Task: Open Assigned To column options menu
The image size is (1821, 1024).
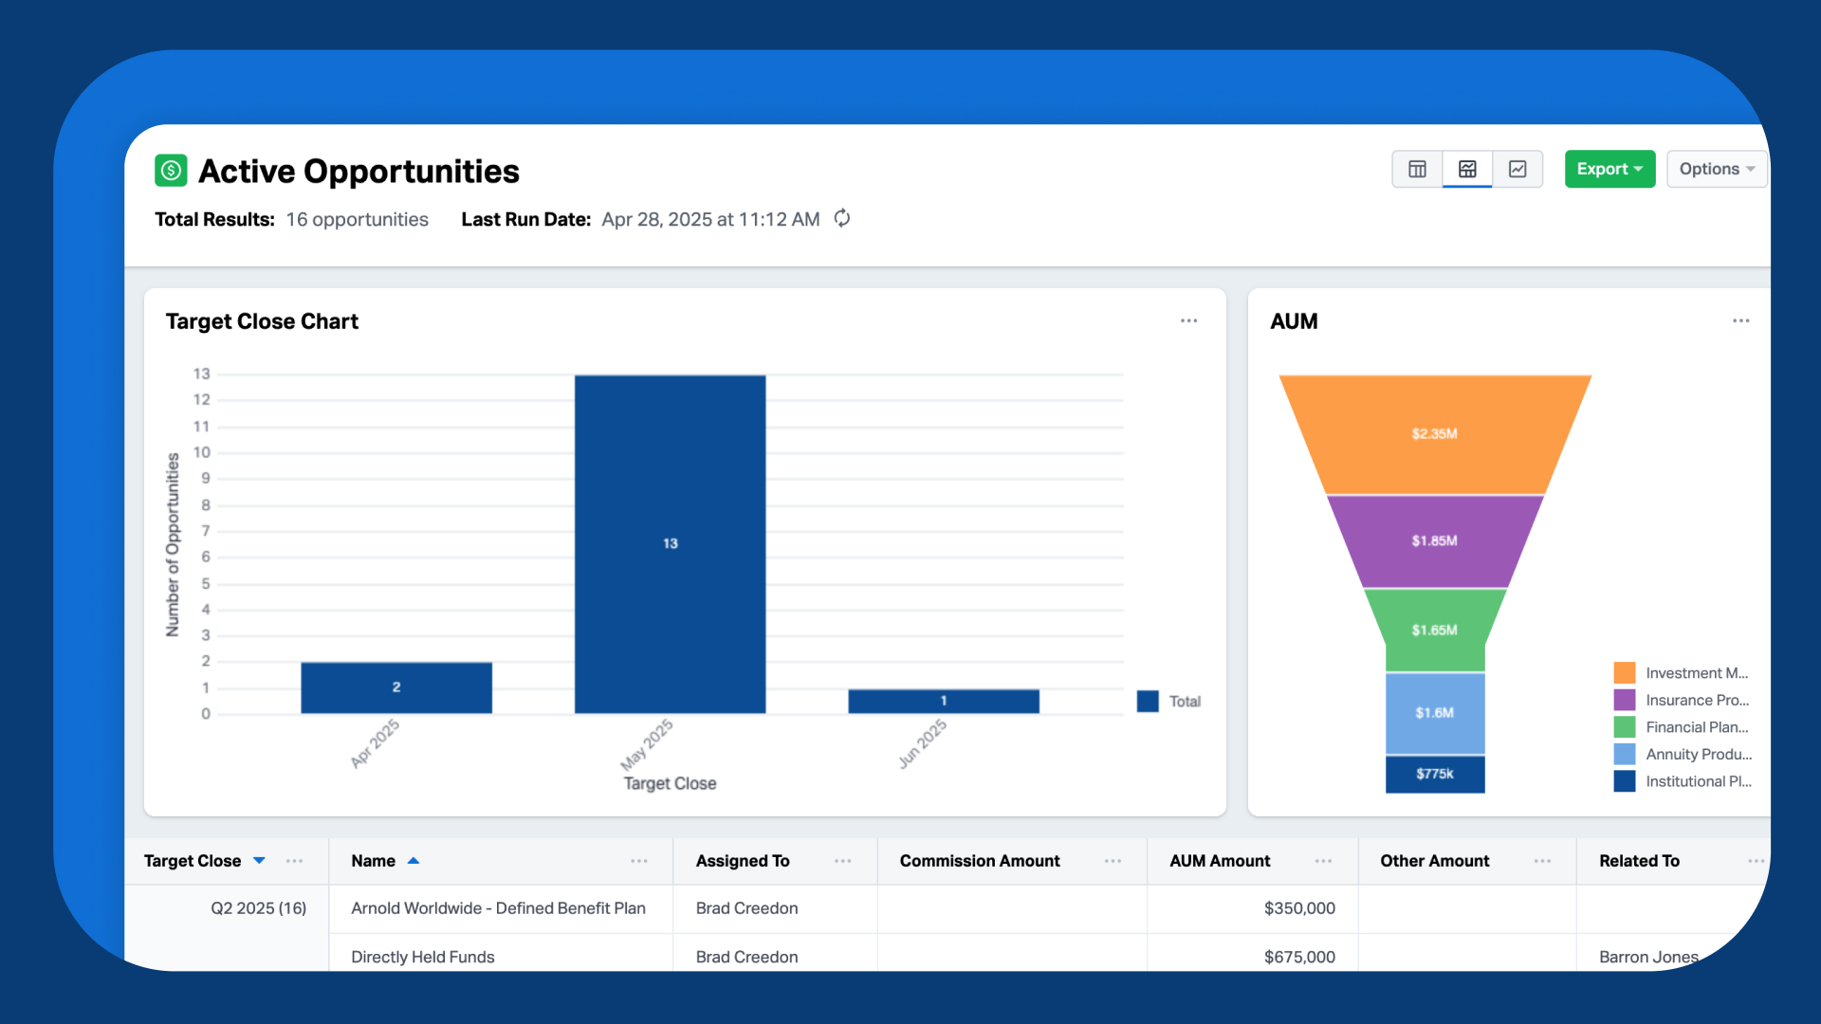Action: 842,861
